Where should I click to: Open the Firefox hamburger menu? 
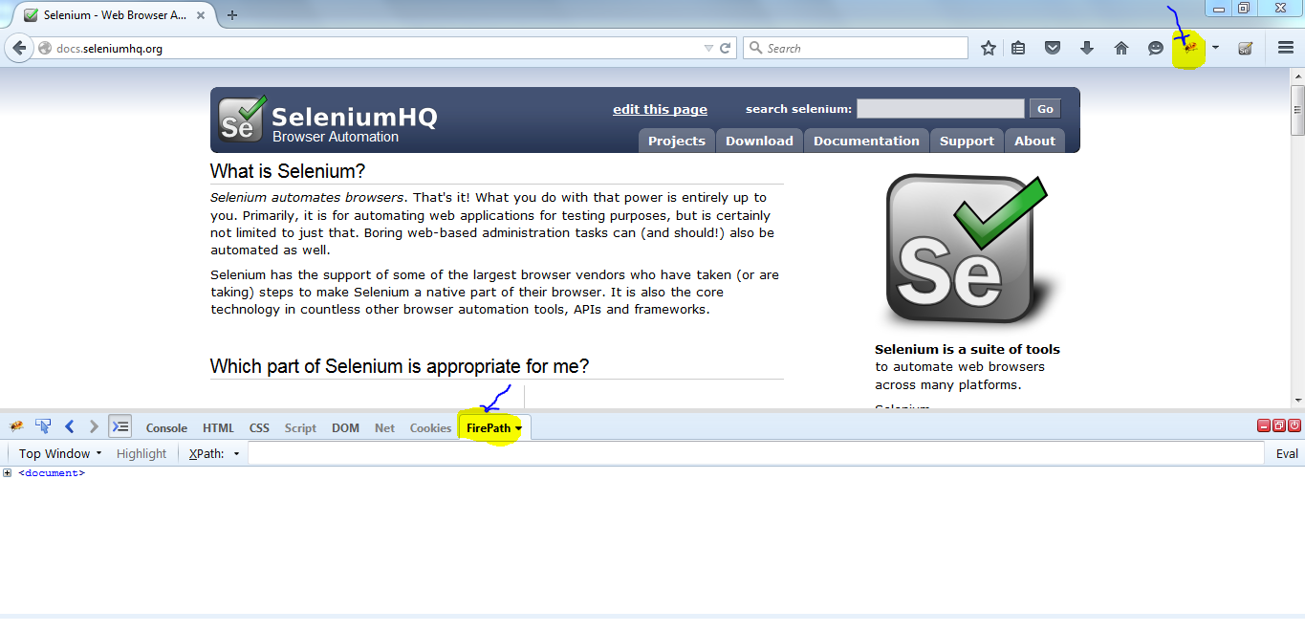pyautogui.click(x=1286, y=48)
